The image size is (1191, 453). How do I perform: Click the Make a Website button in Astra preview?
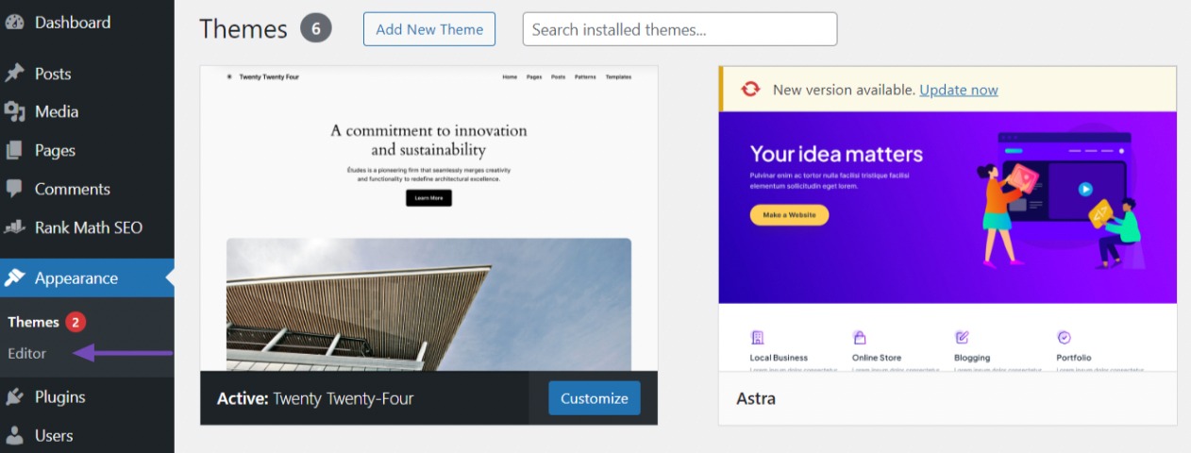tap(789, 215)
